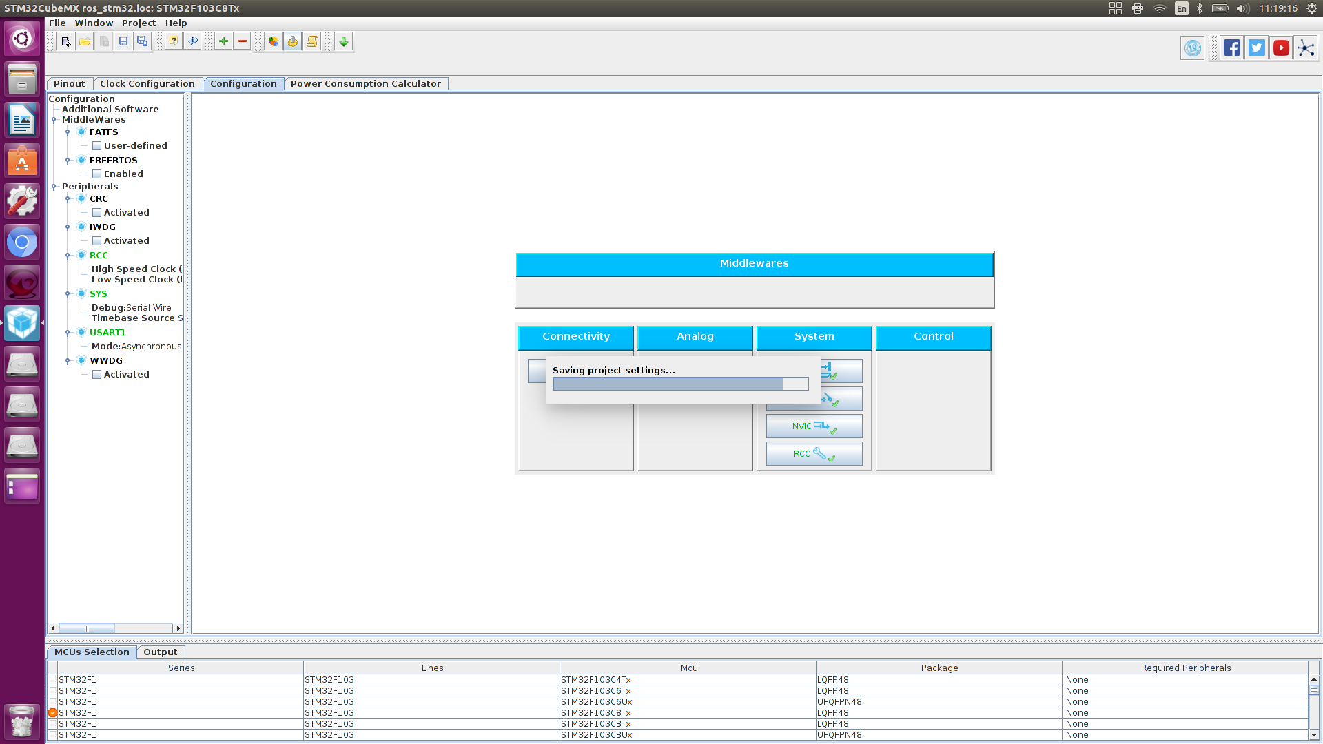Open the ST Twitter page icon
Viewport: 1323px width, 744px height.
coord(1257,48)
